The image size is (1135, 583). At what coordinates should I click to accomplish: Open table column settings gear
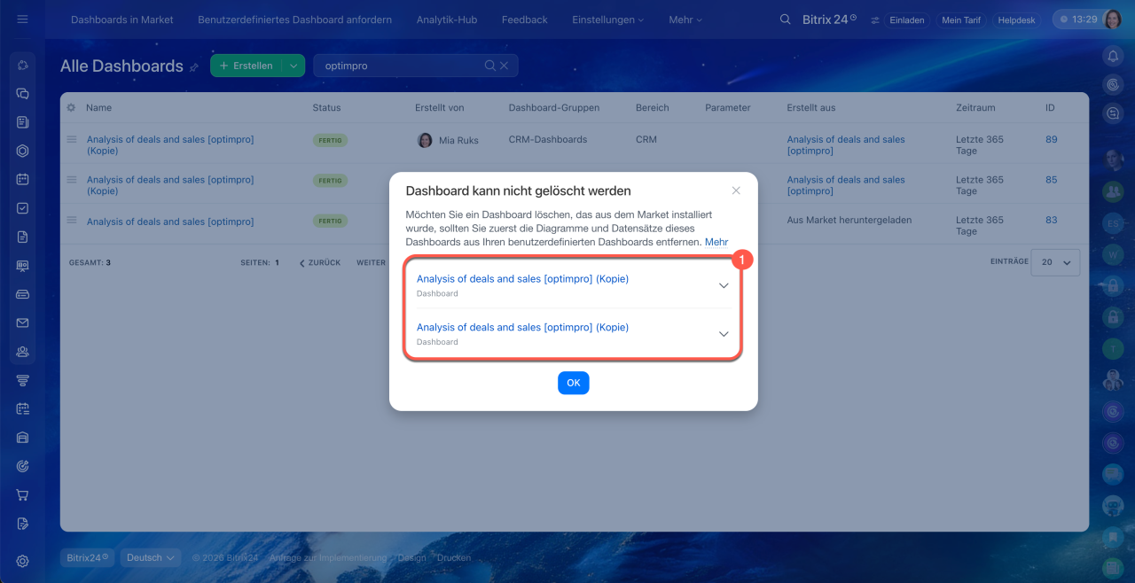(x=71, y=107)
